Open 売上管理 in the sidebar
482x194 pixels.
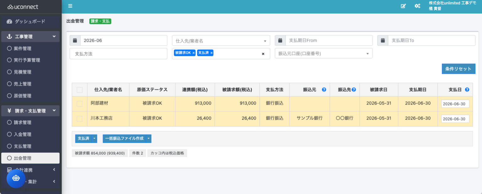[x=30, y=84]
